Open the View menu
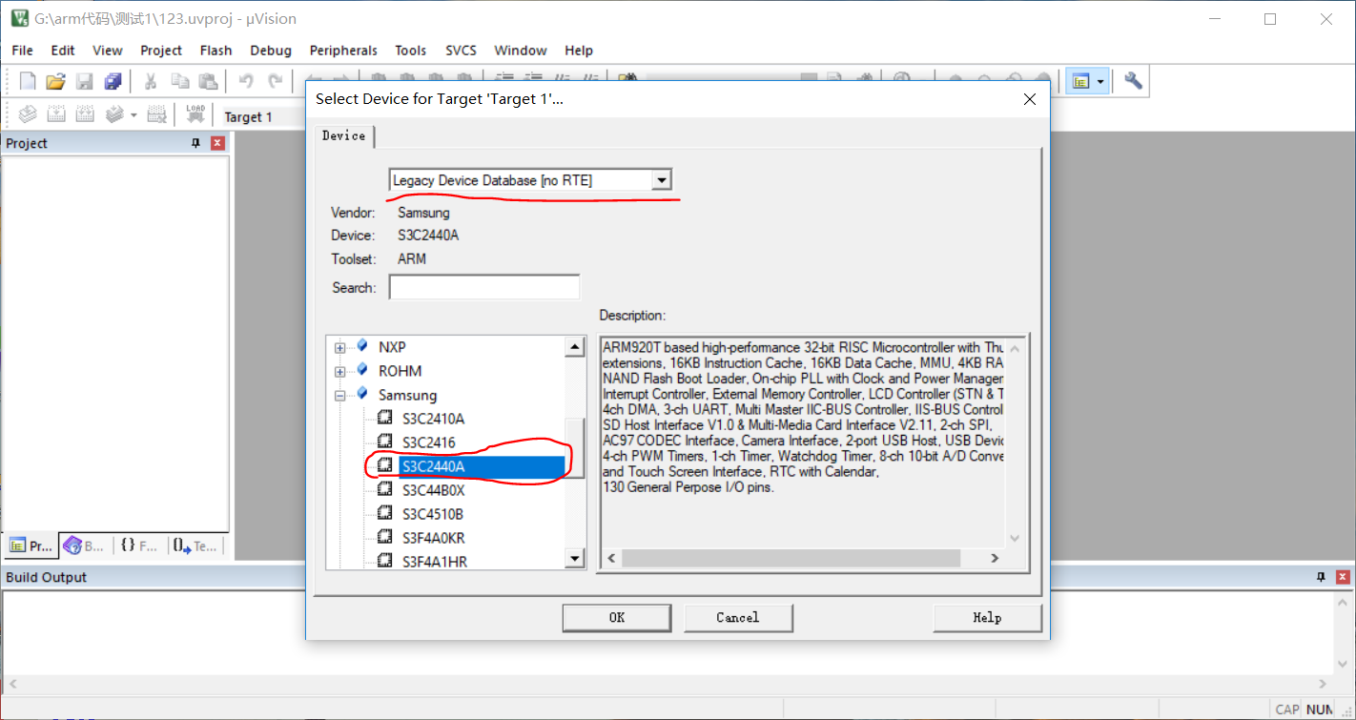 tap(108, 51)
